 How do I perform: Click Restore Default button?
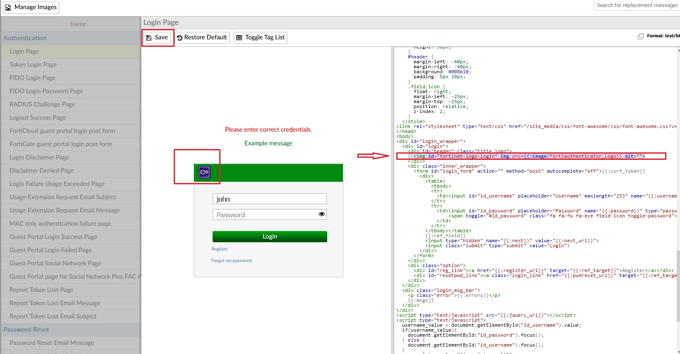coord(202,37)
